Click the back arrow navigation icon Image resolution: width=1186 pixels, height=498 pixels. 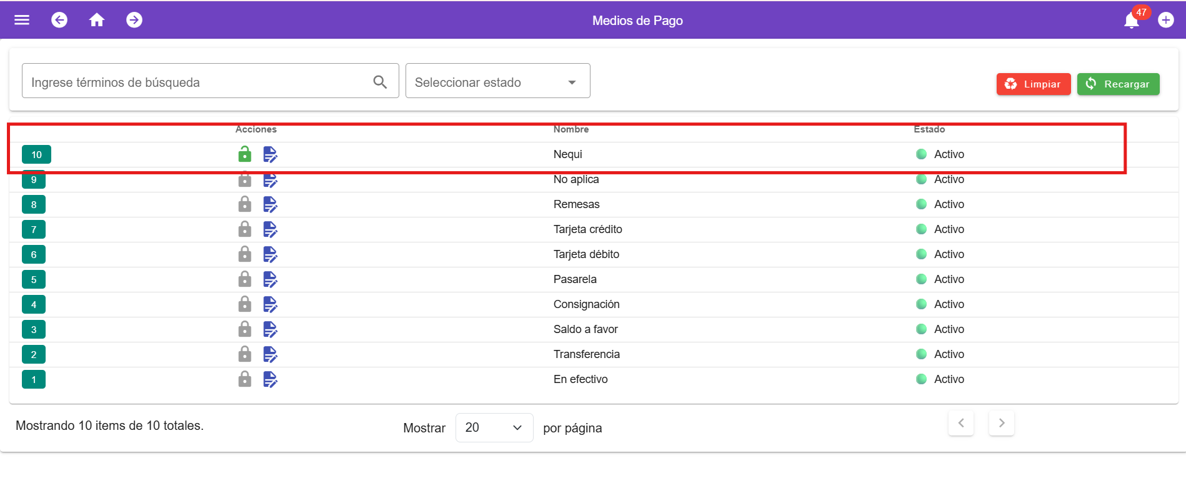(59, 20)
